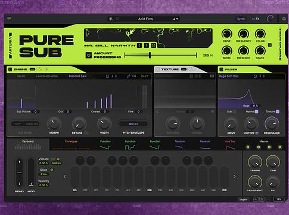Shift keyboard octave down with left chevron
The width and height of the screenshot is (289, 215).
coord(65,177)
